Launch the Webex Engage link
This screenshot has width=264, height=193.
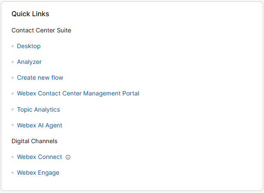tap(38, 173)
